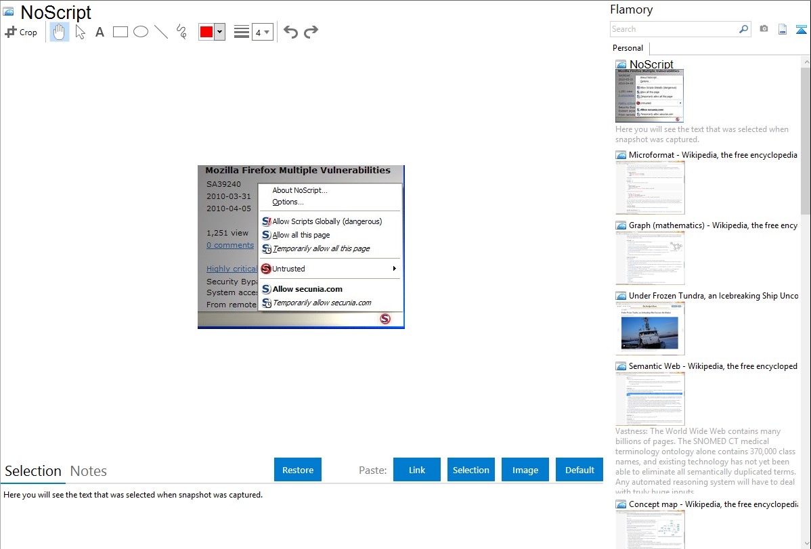
Task: Open the Graph (mathematics) snapshot thumbnail
Action: (x=650, y=258)
